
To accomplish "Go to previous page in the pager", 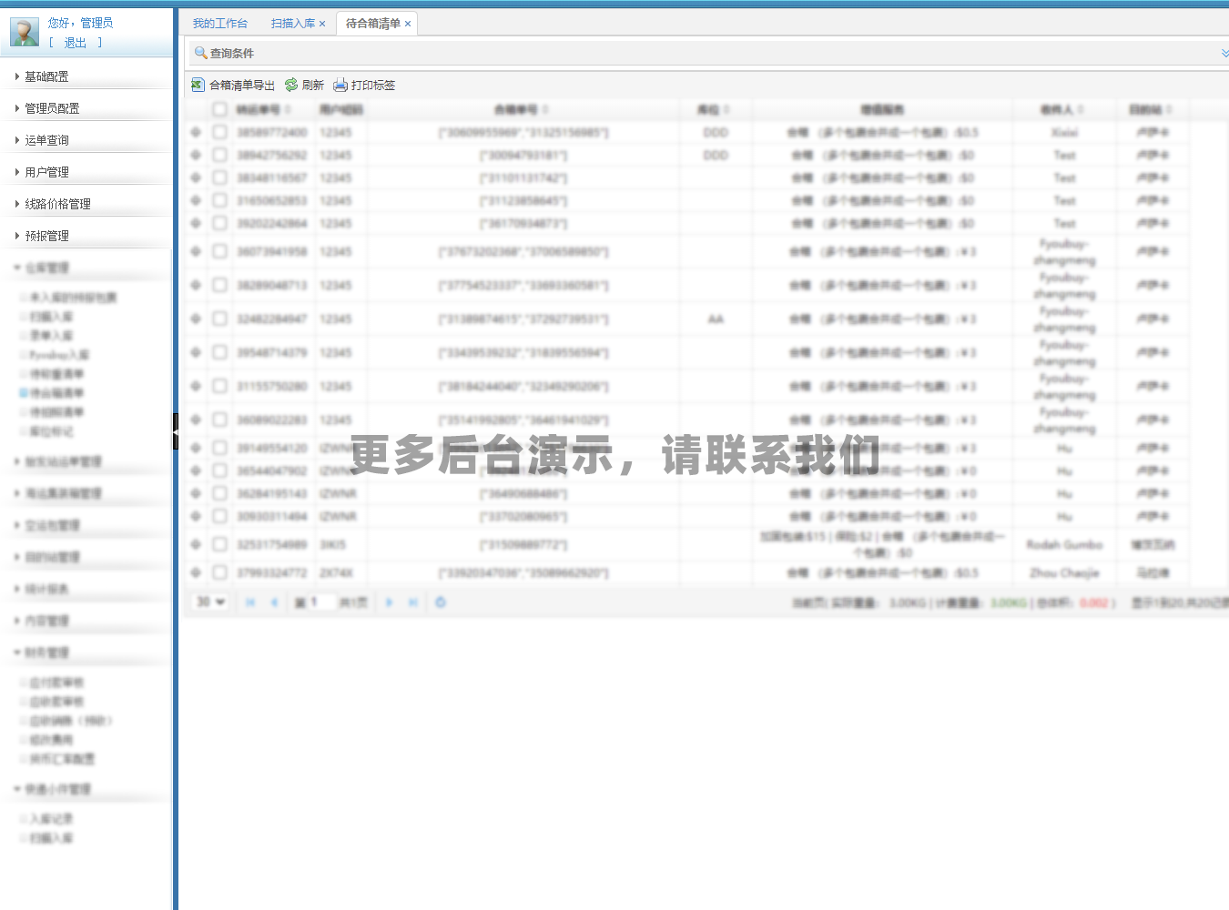I will coord(273,602).
